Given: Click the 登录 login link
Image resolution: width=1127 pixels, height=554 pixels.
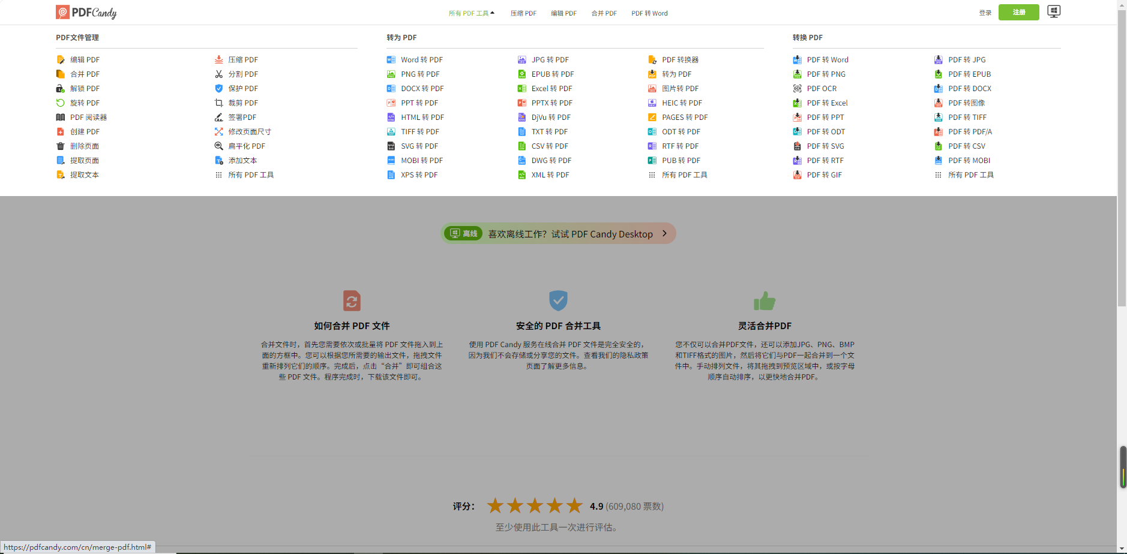Looking at the screenshot, I should tap(985, 13).
